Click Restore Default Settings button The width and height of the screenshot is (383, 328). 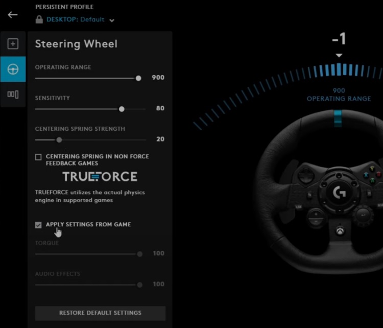(x=100, y=313)
